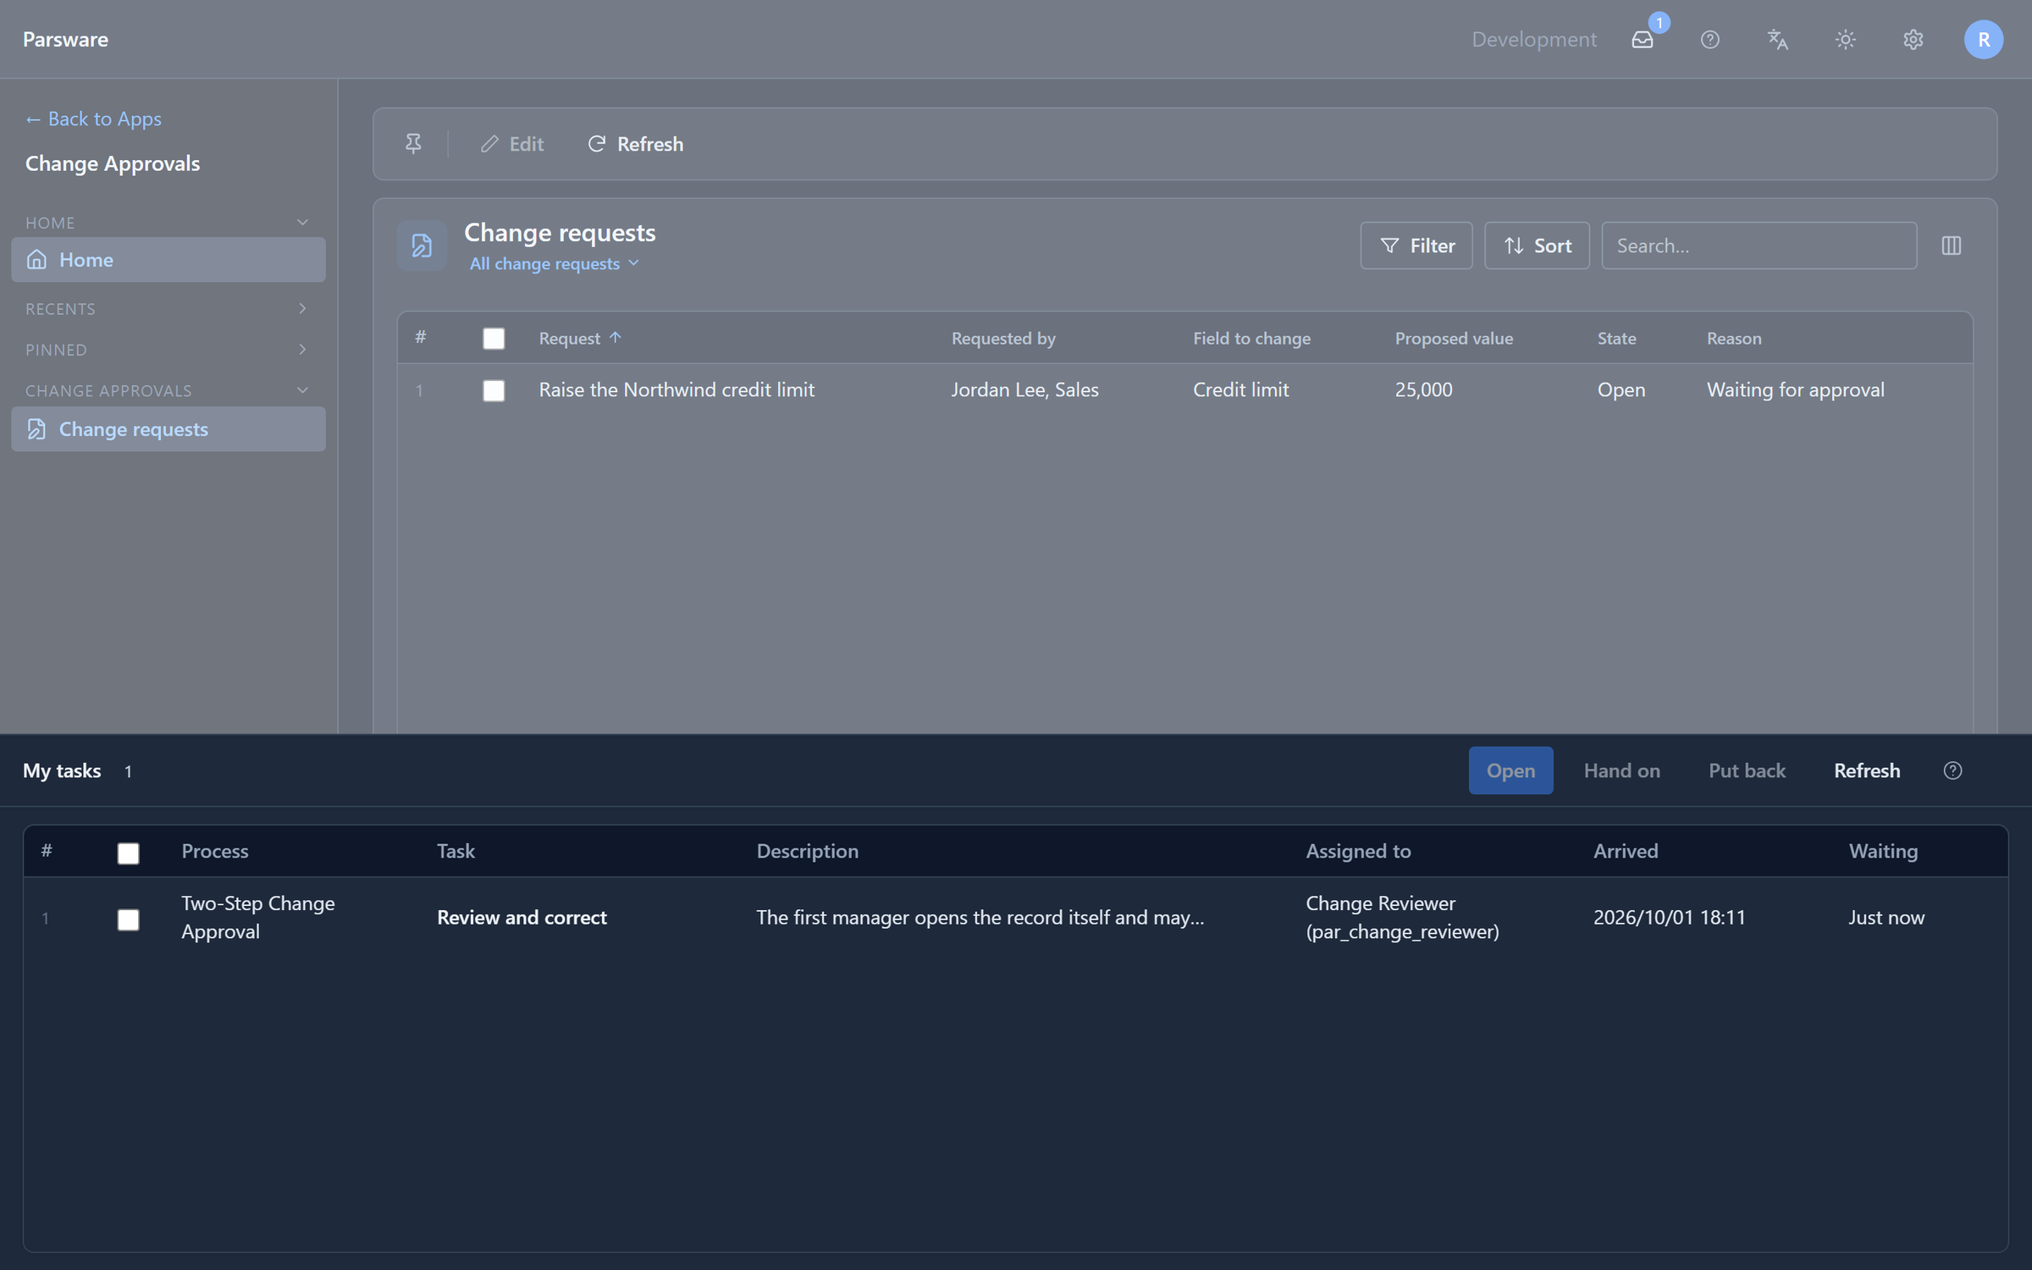Expand the RECENTS sidebar section
Screen dimensions: 2032x1270
[168, 309]
